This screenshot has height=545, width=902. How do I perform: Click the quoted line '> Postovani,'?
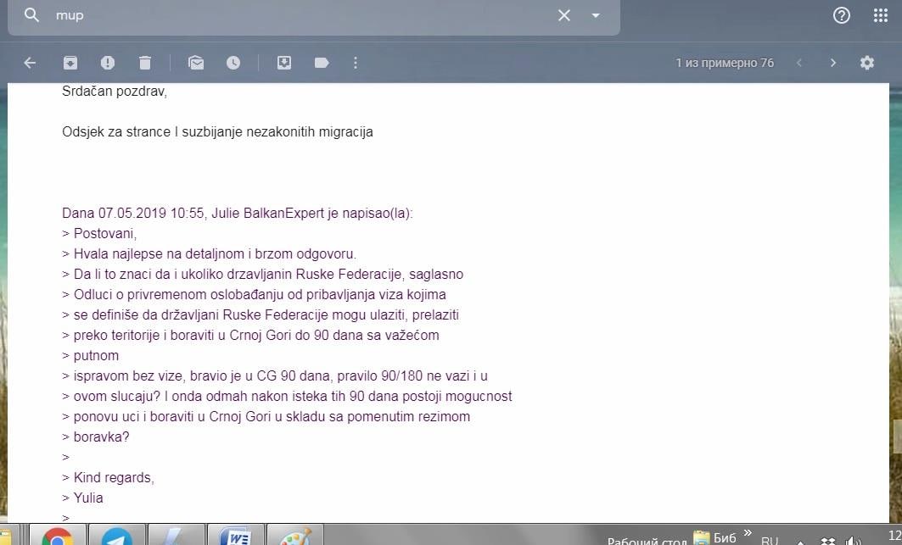click(99, 233)
